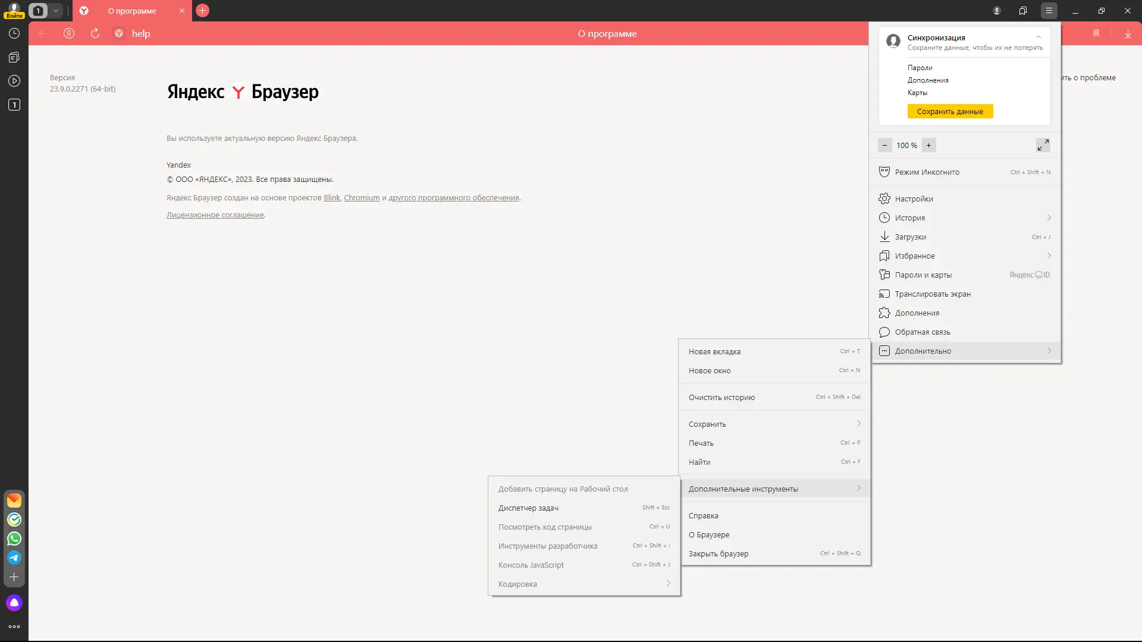The height and width of the screenshot is (642, 1142).
Task: Launch the Alice assistant icon
Action: (x=14, y=603)
